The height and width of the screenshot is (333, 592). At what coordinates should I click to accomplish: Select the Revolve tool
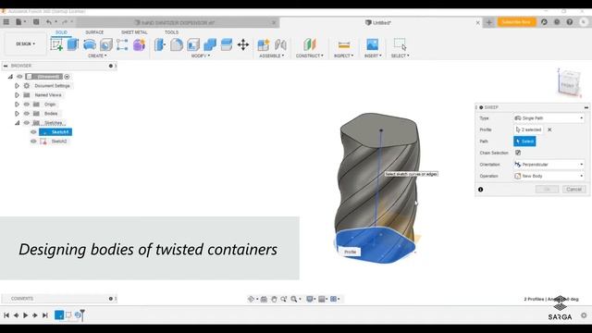tap(90, 44)
